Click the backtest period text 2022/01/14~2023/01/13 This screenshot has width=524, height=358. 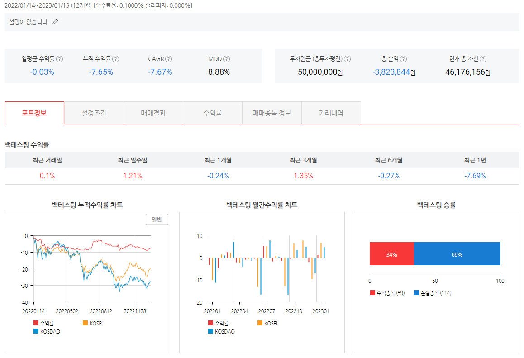point(37,5)
